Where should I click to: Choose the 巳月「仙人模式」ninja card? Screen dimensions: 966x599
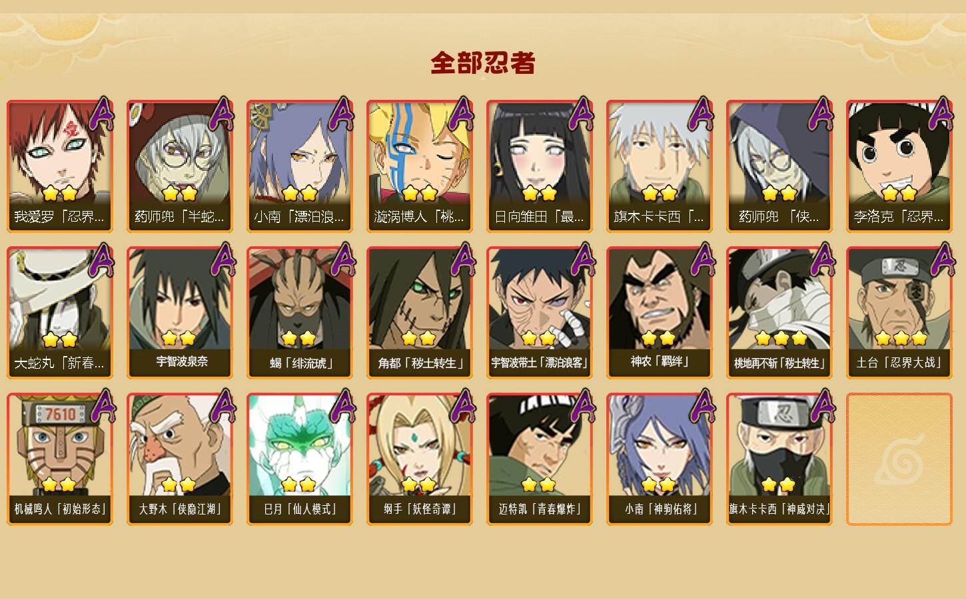[x=300, y=459]
